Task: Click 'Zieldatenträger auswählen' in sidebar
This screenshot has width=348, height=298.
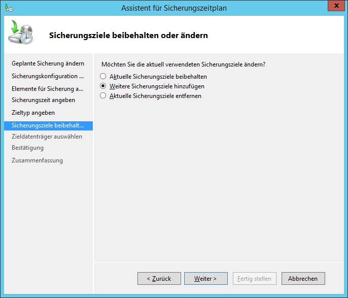Action: [x=47, y=137]
